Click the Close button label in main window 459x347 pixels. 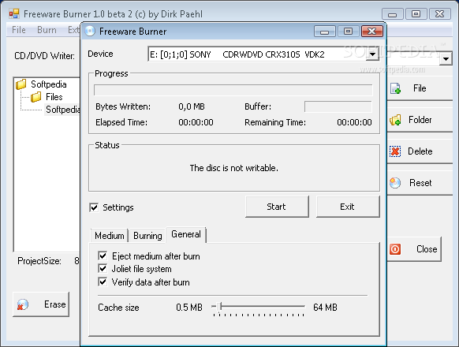click(427, 249)
